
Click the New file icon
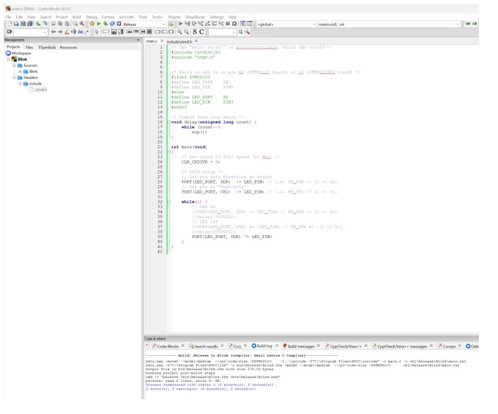(x=10, y=24)
